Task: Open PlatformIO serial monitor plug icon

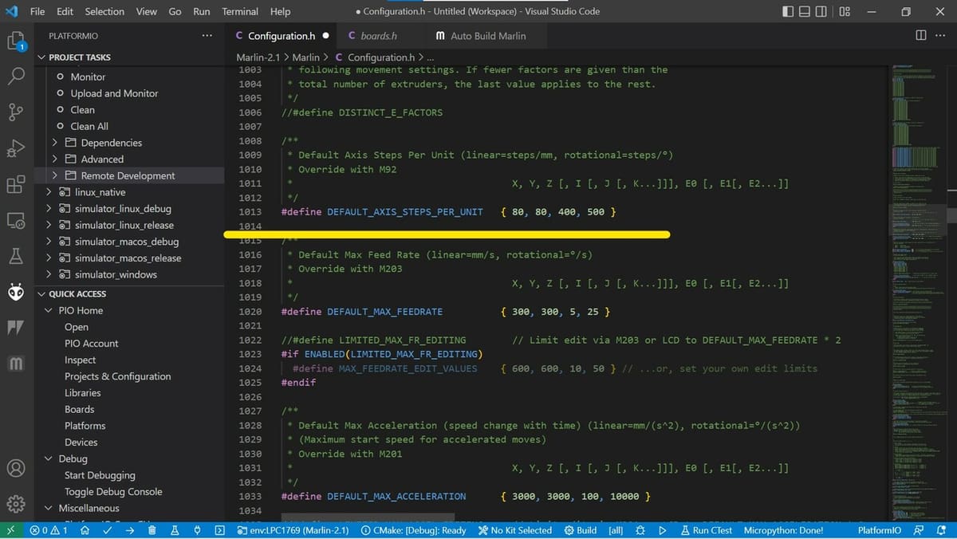Action: click(197, 530)
